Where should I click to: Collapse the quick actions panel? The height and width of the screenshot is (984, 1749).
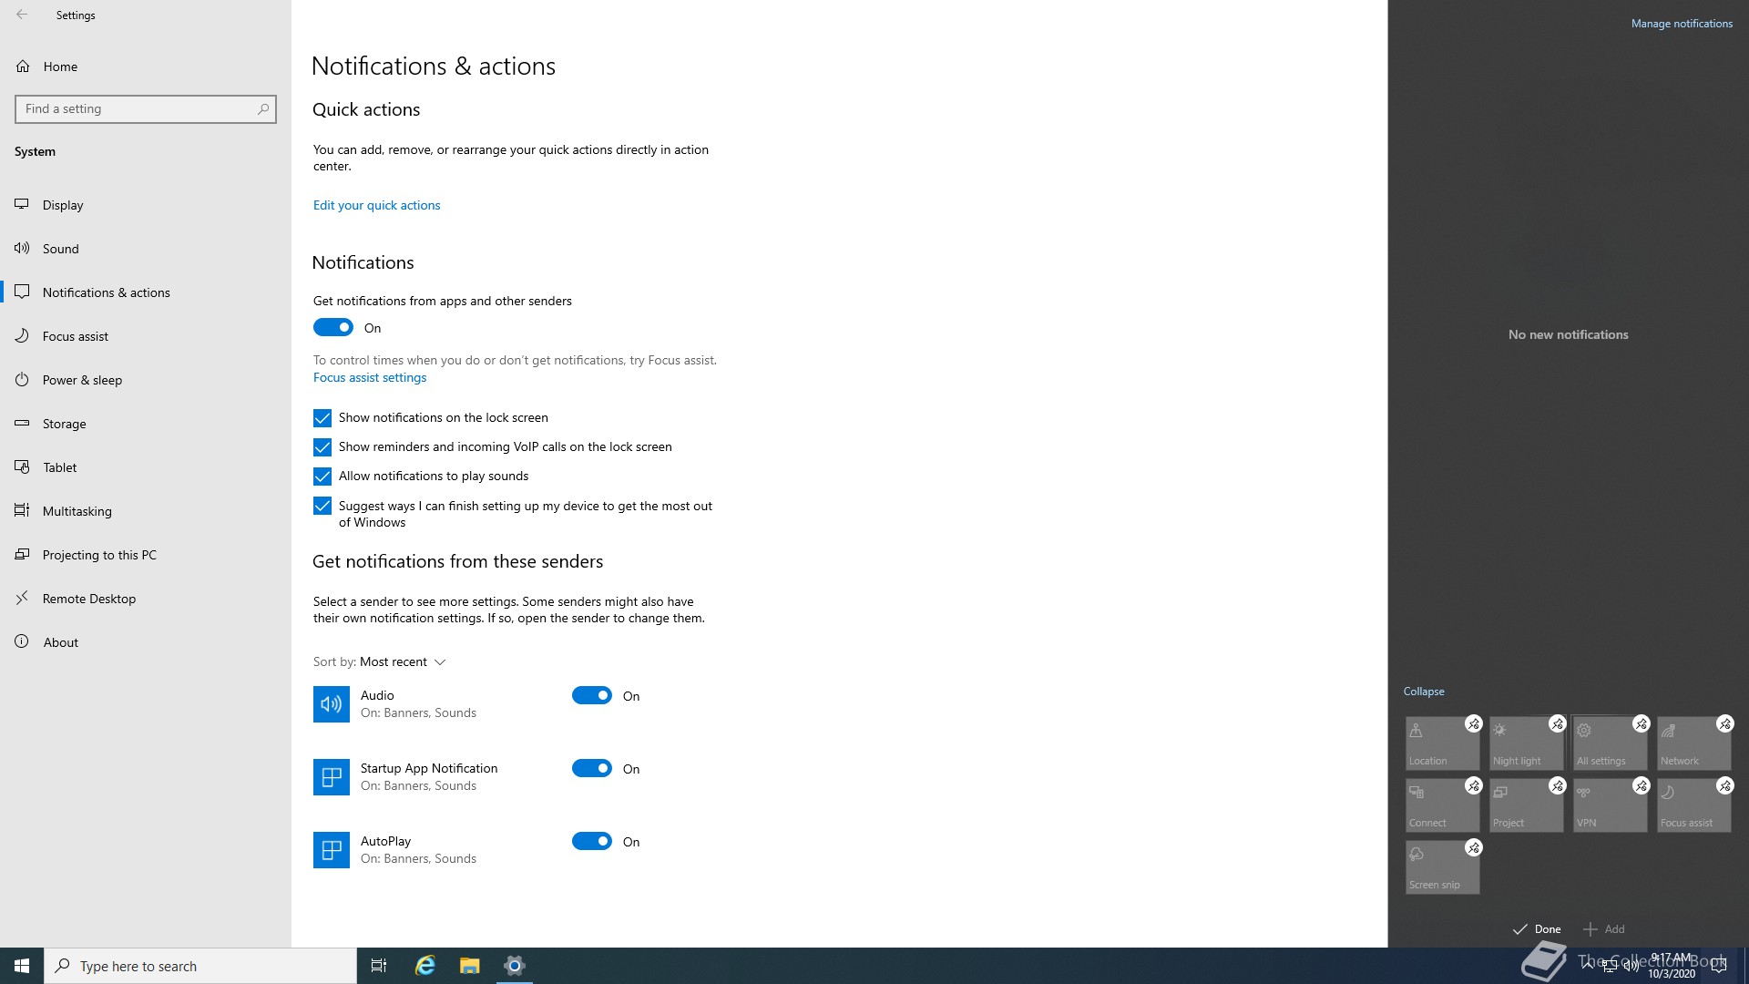[1423, 692]
